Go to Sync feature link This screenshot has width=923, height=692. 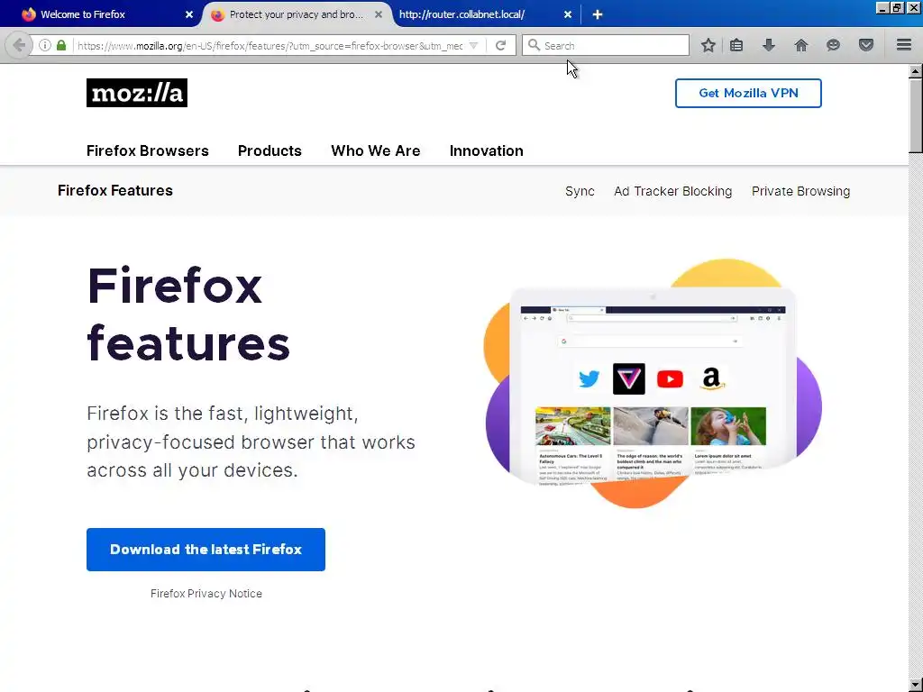pos(580,191)
